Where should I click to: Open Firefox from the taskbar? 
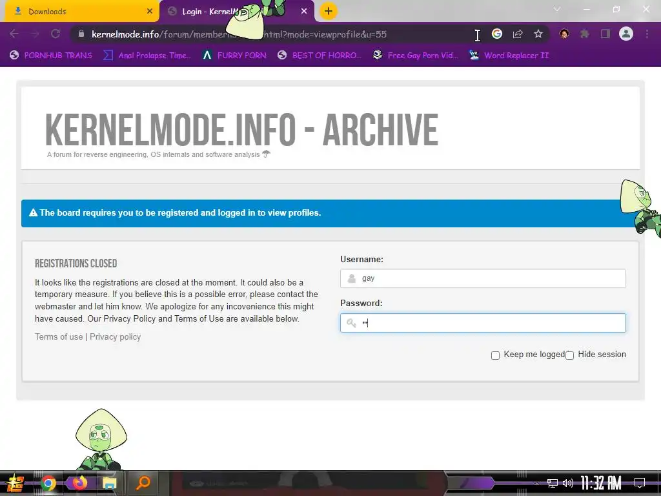[x=79, y=482]
